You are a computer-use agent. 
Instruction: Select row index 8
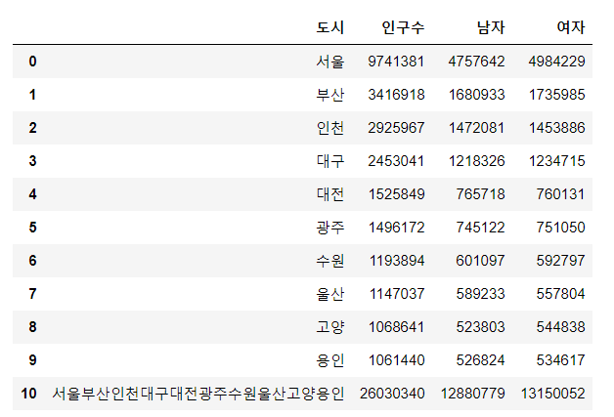32,327
